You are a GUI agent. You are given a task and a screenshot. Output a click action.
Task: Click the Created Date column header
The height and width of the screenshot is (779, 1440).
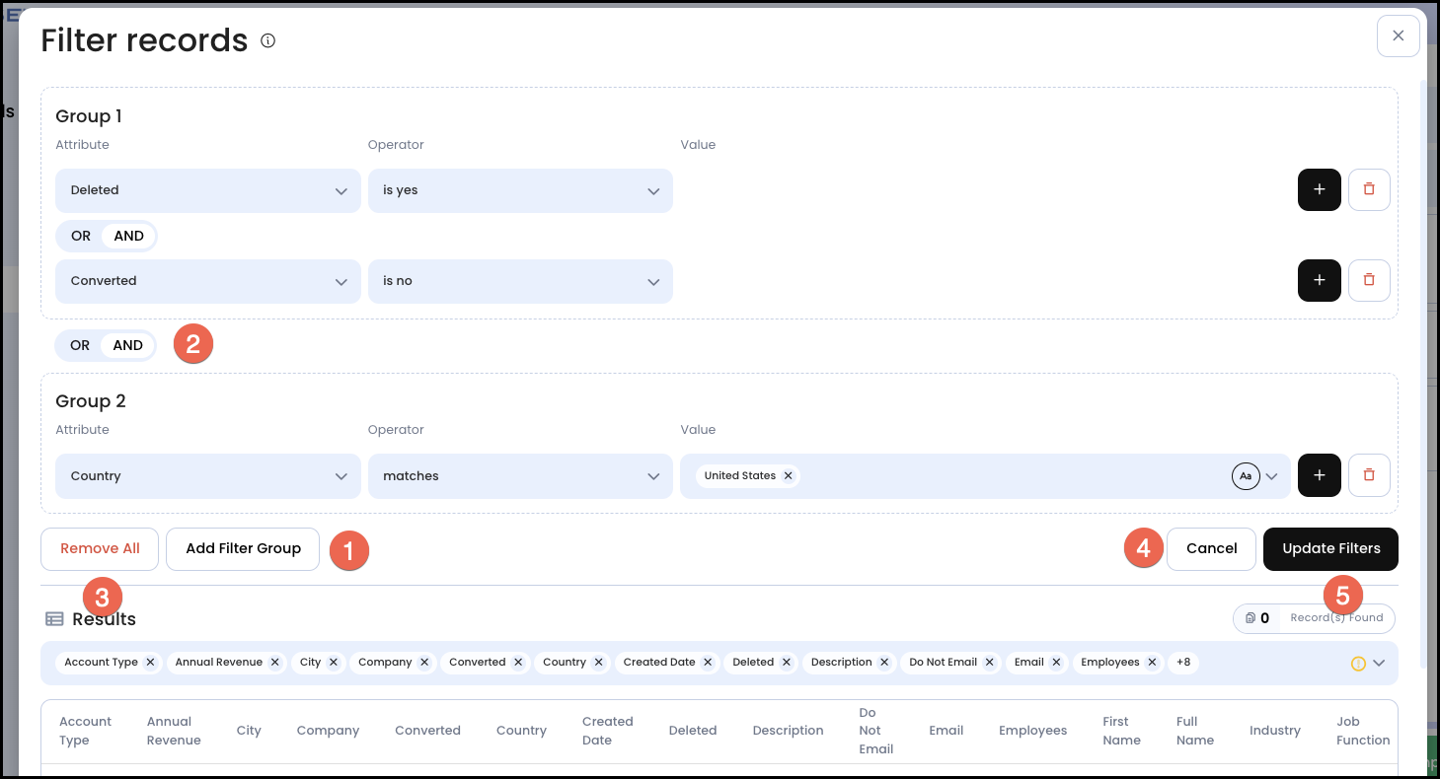(607, 731)
